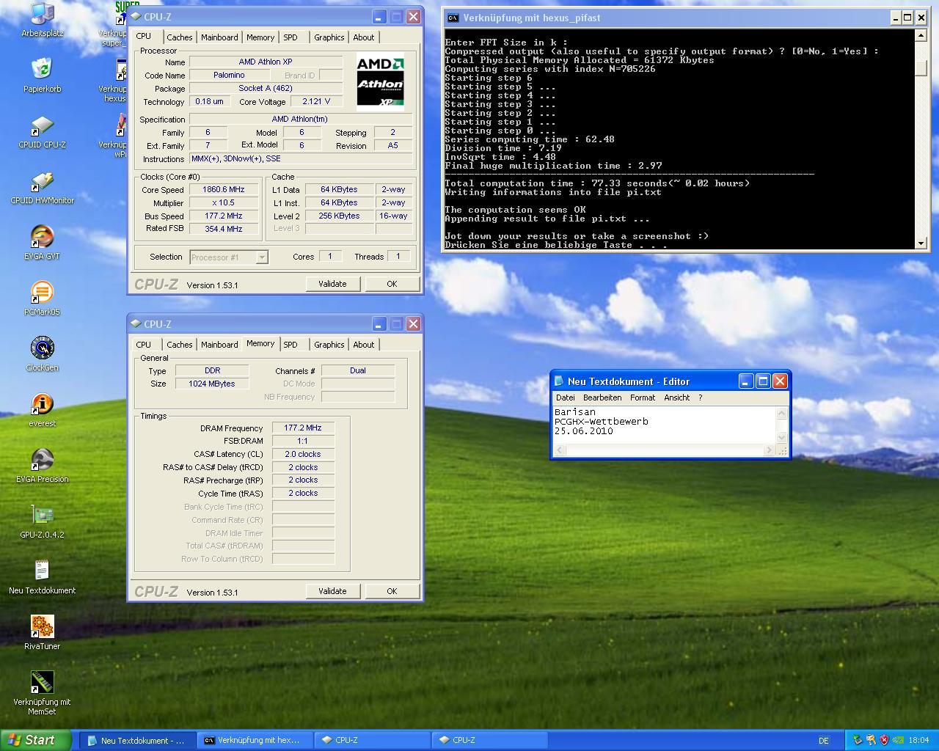Click OK in lower CPU-Z memory window
This screenshot has height=751, width=939.
click(x=392, y=591)
